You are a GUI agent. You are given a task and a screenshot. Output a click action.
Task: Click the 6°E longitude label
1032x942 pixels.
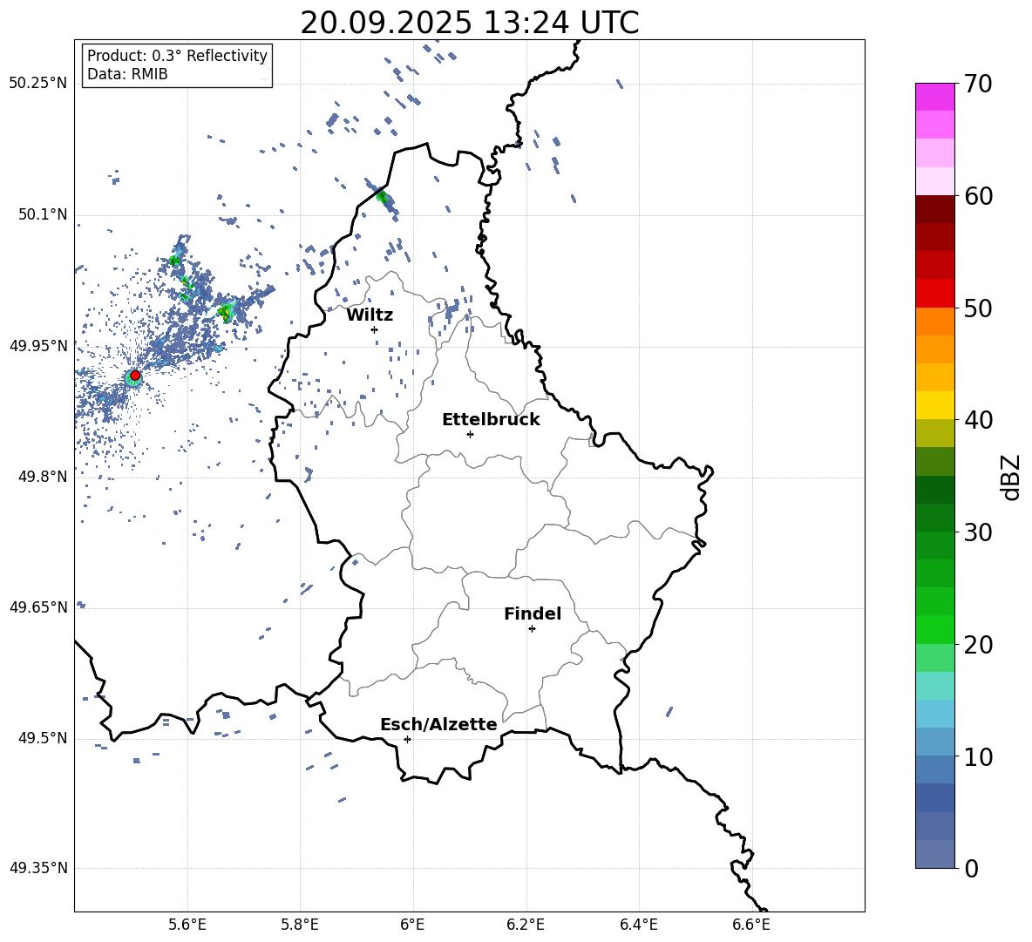[412, 925]
